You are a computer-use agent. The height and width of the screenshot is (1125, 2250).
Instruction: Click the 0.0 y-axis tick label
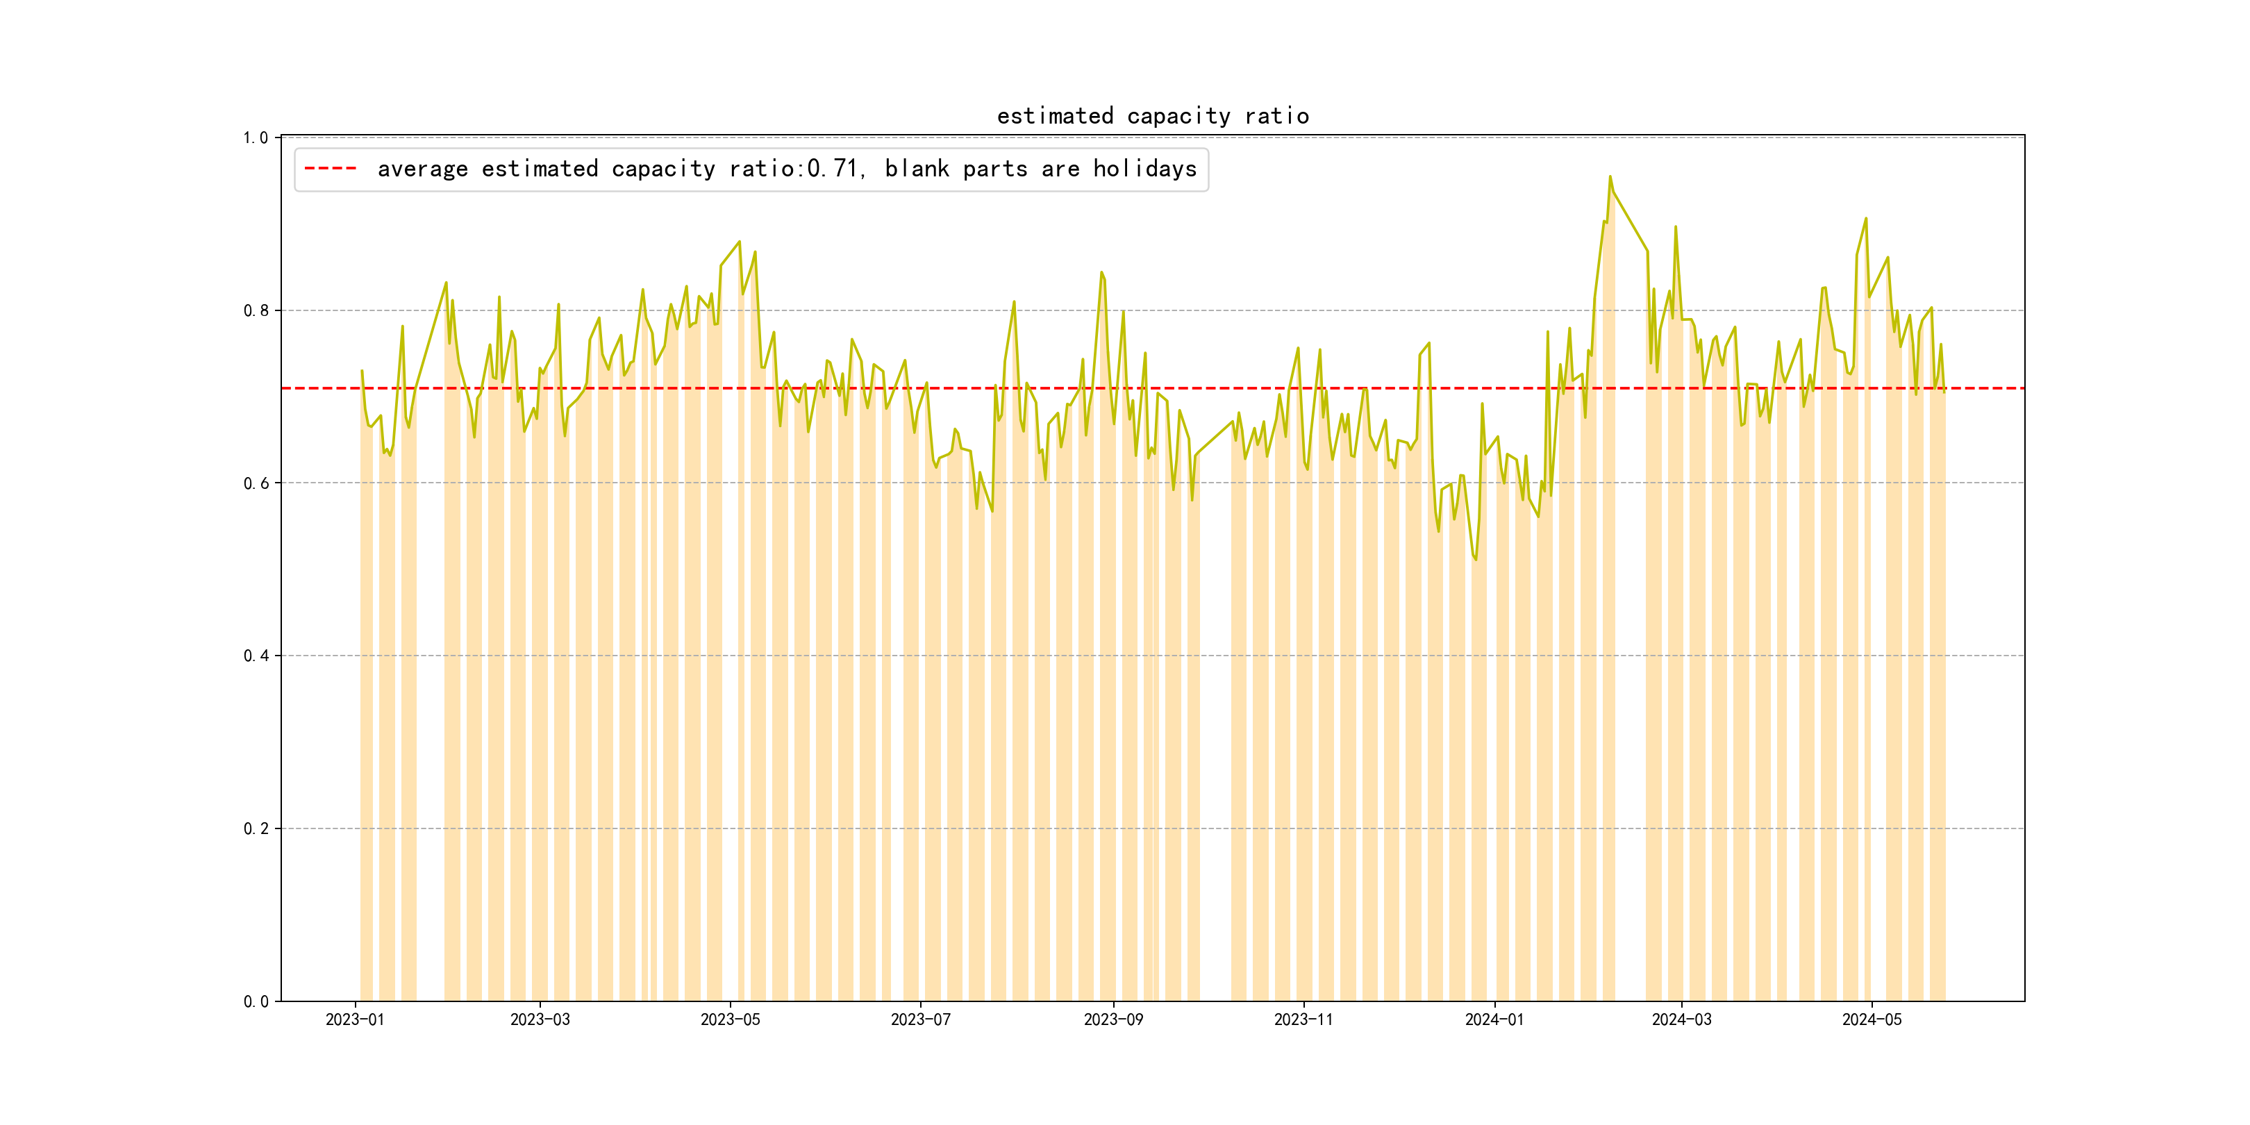(256, 1002)
